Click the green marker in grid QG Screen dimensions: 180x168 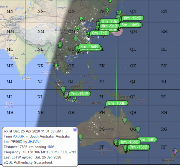point(138,129)
